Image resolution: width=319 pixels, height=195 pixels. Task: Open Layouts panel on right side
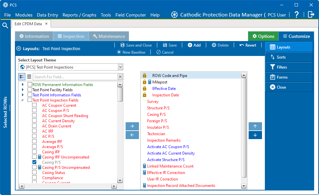coord(289,47)
